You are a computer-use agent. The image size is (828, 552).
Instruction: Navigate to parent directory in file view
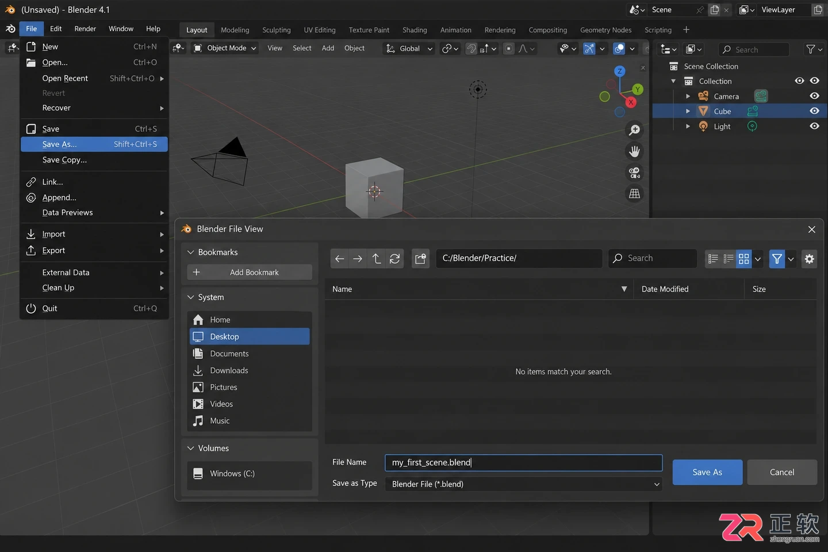[377, 259]
